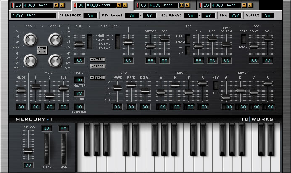This screenshot has height=173, width=291.
Task: Click the TCF RES resonance slider
Action: pos(164,45)
